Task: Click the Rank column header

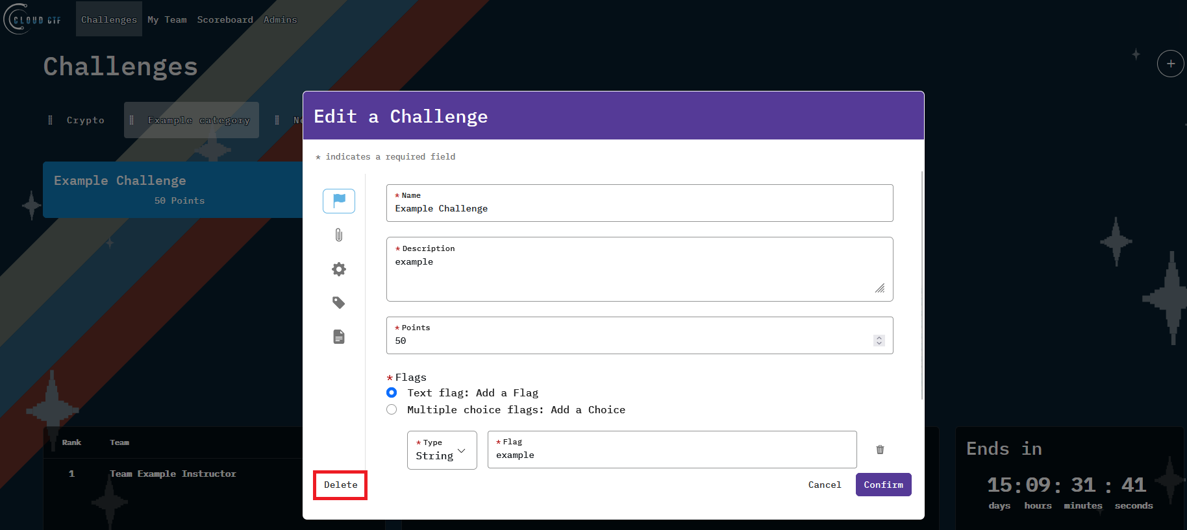Action: tap(71, 442)
